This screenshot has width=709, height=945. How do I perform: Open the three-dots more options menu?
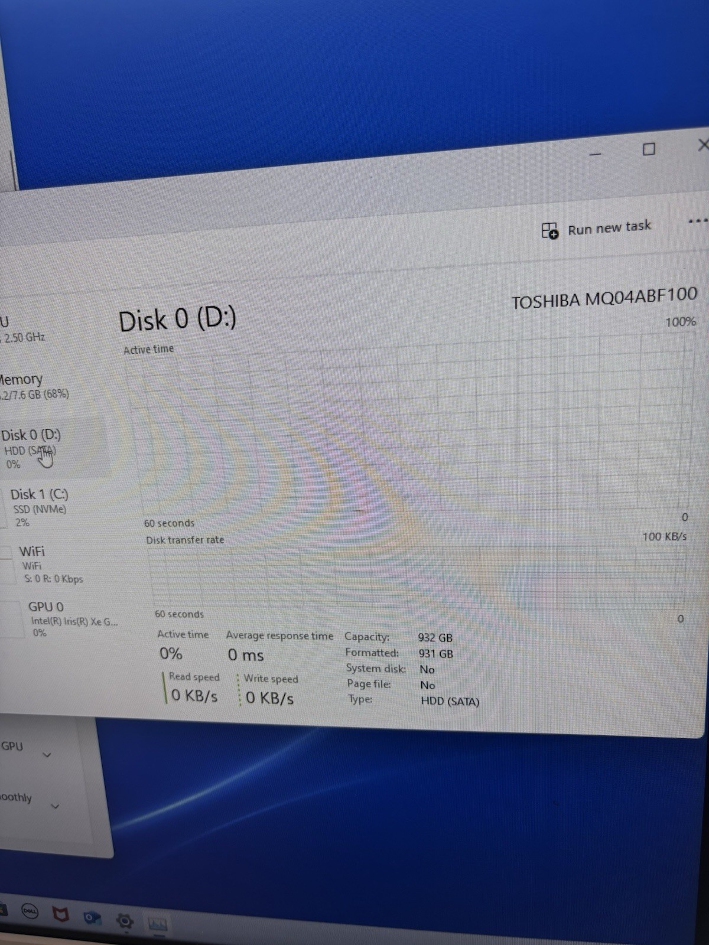click(x=698, y=221)
